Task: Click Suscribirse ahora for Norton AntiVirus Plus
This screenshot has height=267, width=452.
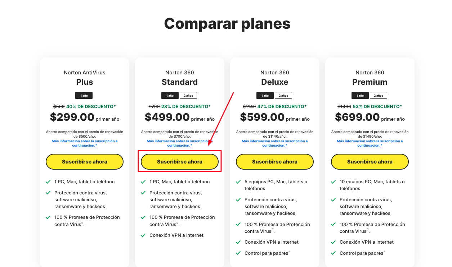Action: [85, 162]
